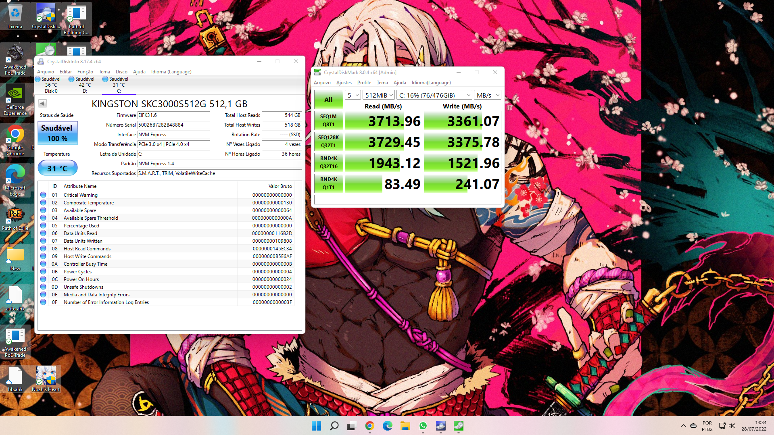This screenshot has width=774, height=435.
Task: Open test count dropdown showing 5
Action: (353, 95)
